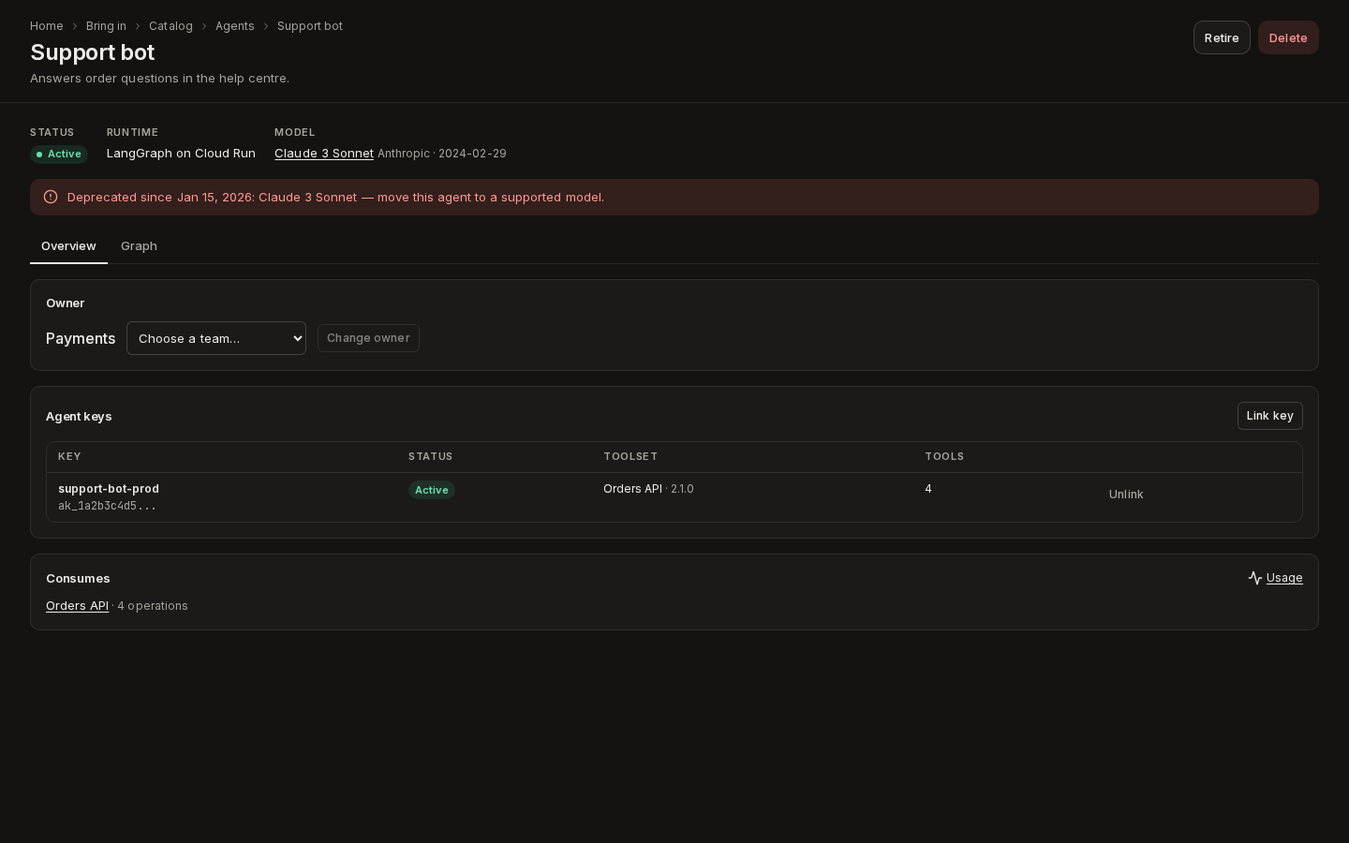Image resolution: width=1349 pixels, height=843 pixels.
Task: Click the Active badge in the keys table
Action: [x=432, y=490]
